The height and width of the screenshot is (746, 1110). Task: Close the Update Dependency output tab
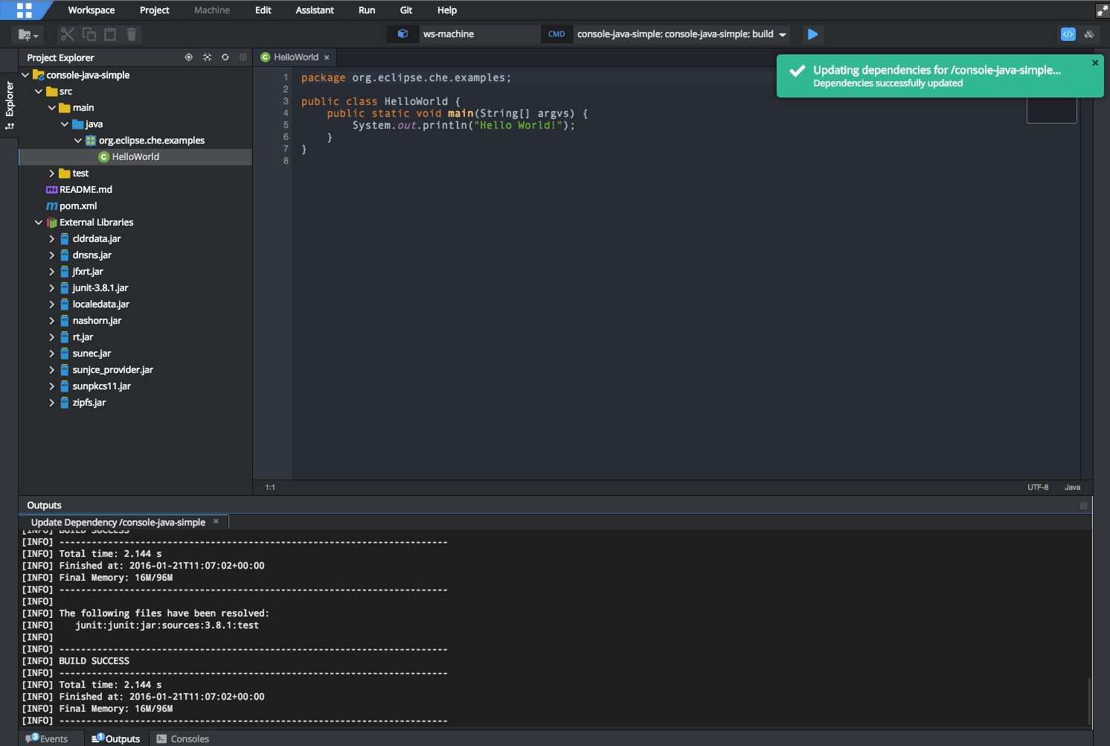tap(216, 522)
